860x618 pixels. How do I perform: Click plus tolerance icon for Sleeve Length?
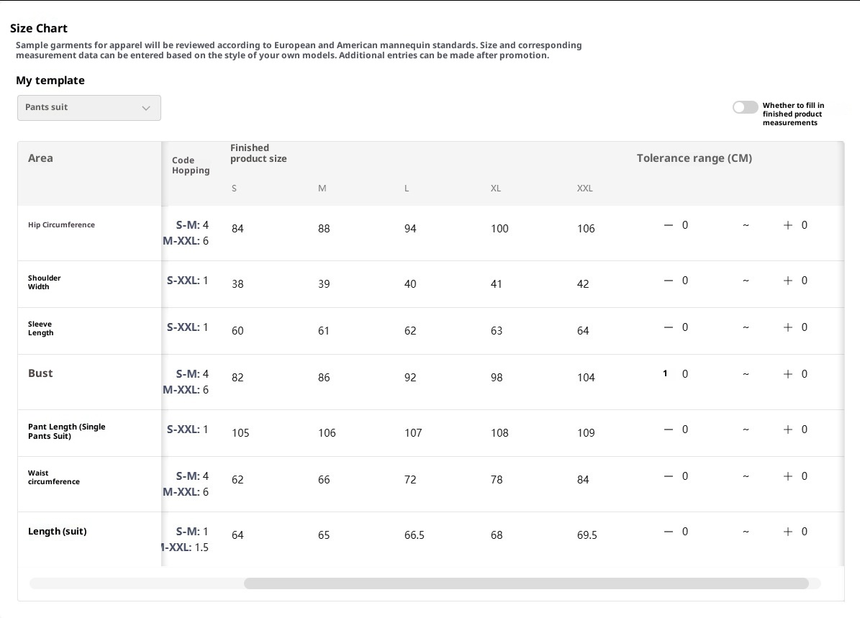[787, 327]
